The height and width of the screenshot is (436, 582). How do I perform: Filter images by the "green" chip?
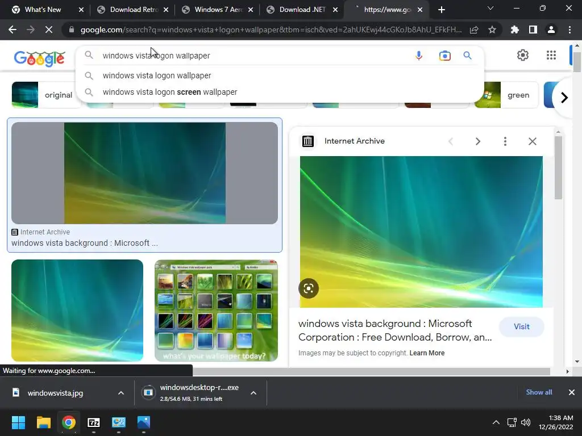[x=506, y=95]
